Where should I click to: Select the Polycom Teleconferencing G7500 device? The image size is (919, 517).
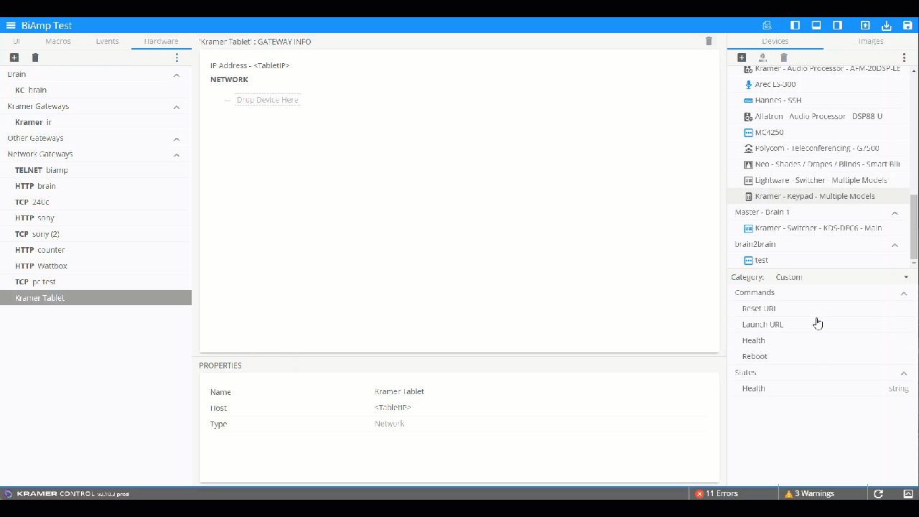818,148
